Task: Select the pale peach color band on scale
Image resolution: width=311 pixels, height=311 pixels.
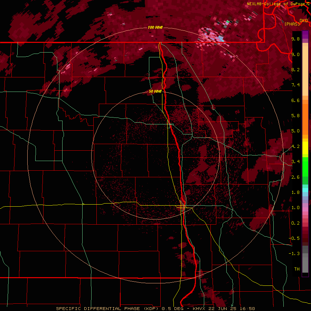Action: (x=305, y=71)
